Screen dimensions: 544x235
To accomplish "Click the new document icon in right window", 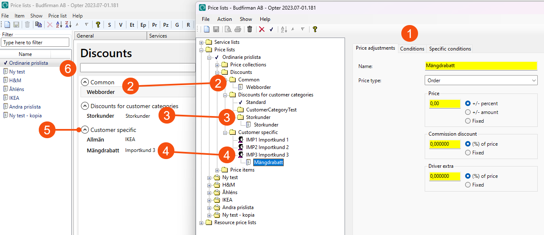I will click(x=207, y=29).
